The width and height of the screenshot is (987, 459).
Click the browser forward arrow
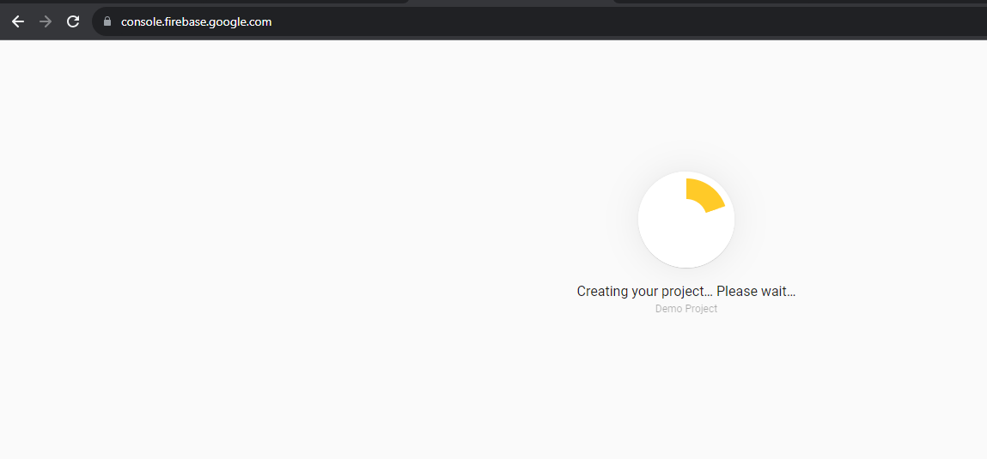click(46, 21)
